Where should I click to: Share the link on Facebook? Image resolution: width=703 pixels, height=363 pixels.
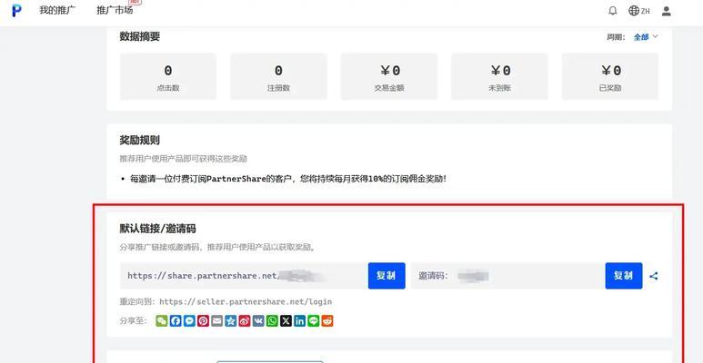pos(176,321)
